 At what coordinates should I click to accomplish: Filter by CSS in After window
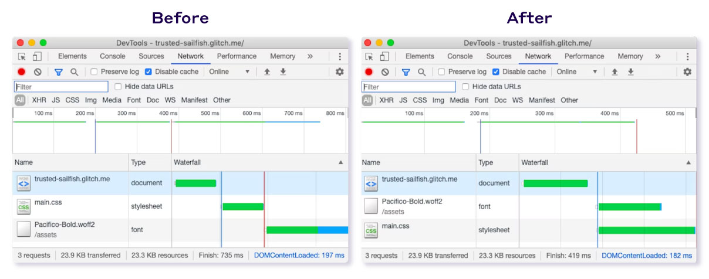click(x=420, y=100)
